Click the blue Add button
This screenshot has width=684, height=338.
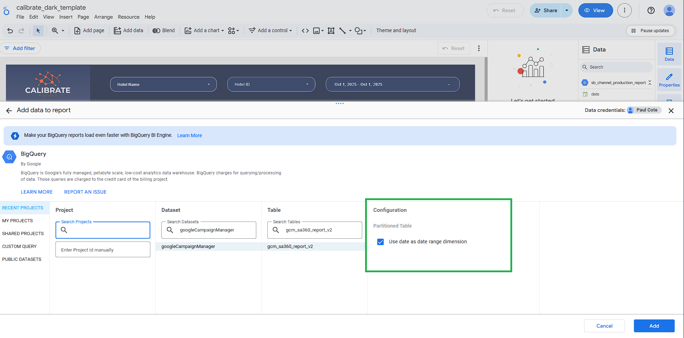click(654, 326)
